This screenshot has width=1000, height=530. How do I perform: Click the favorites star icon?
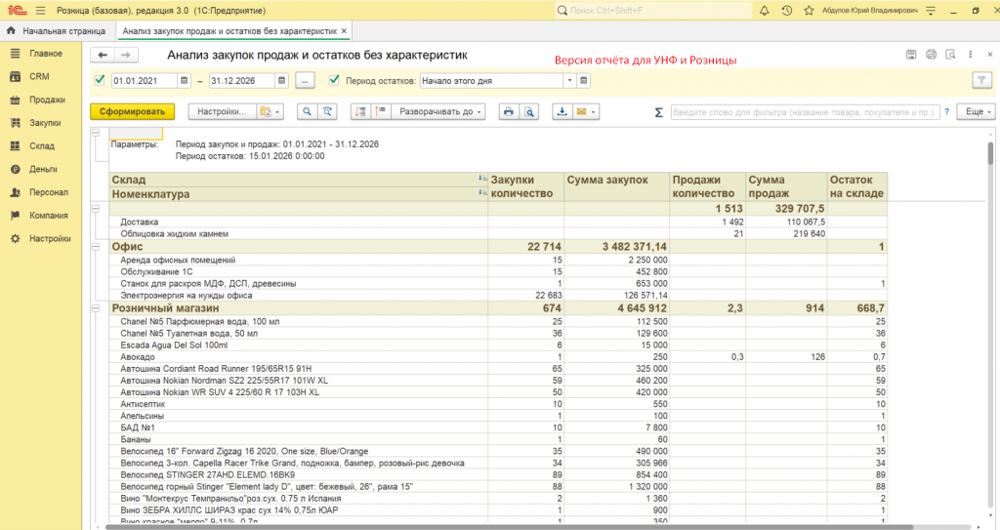click(810, 10)
